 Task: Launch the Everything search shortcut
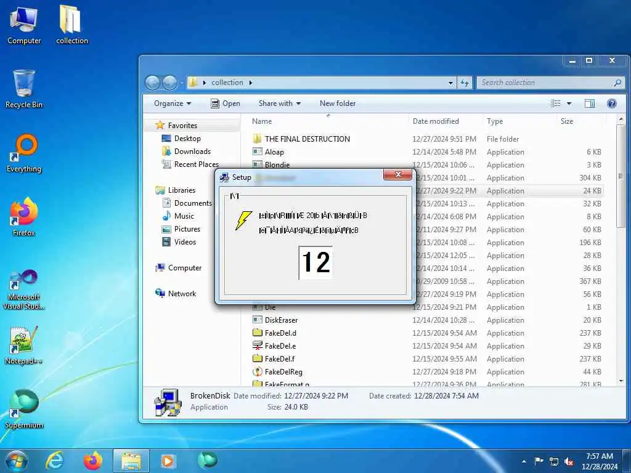(x=24, y=153)
